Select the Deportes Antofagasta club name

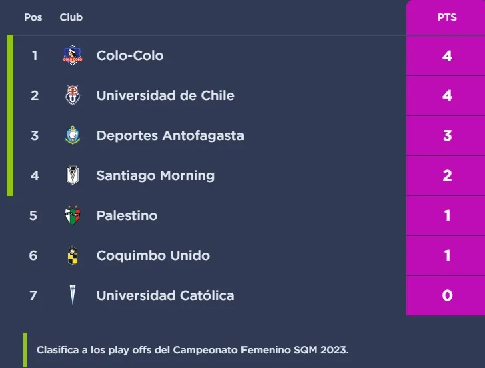[x=170, y=135]
